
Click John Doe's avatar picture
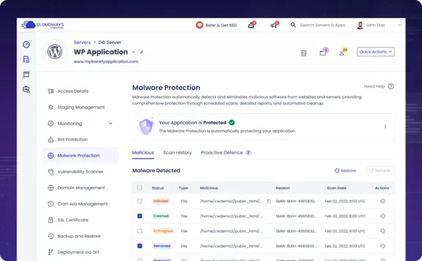click(360, 25)
